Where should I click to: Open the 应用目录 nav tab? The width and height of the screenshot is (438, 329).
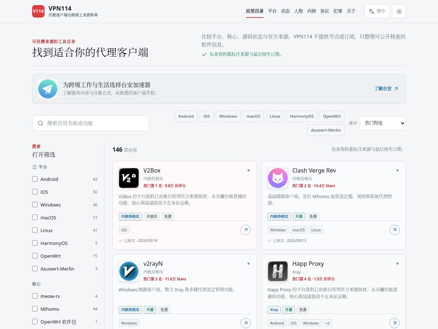coord(255,11)
